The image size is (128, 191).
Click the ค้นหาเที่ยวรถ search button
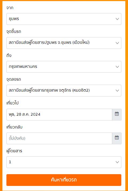[x=64, y=180]
